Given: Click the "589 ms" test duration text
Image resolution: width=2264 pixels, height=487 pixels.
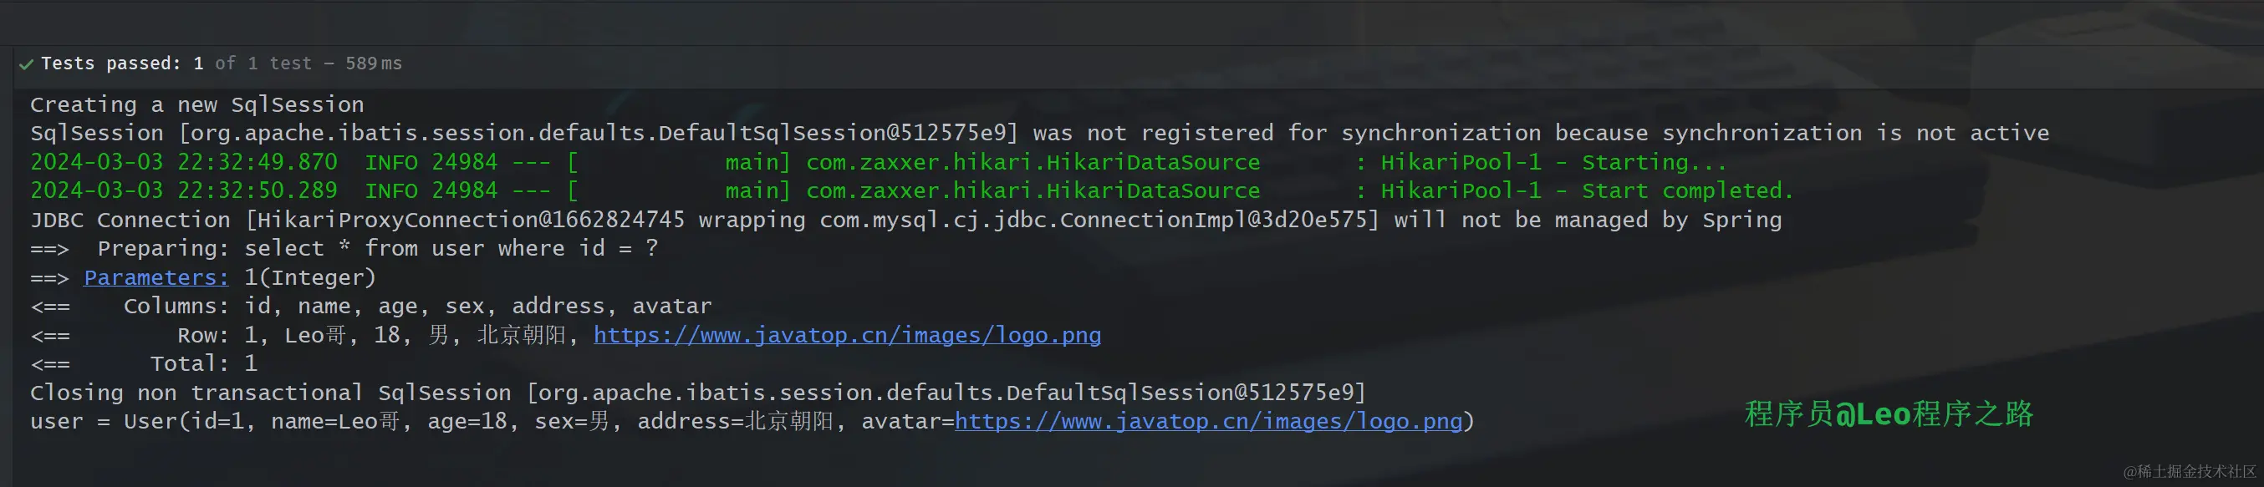Looking at the screenshot, I should (x=374, y=63).
